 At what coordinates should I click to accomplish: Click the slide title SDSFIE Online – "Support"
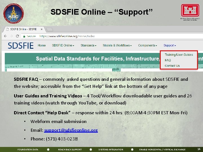tap(101, 12)
